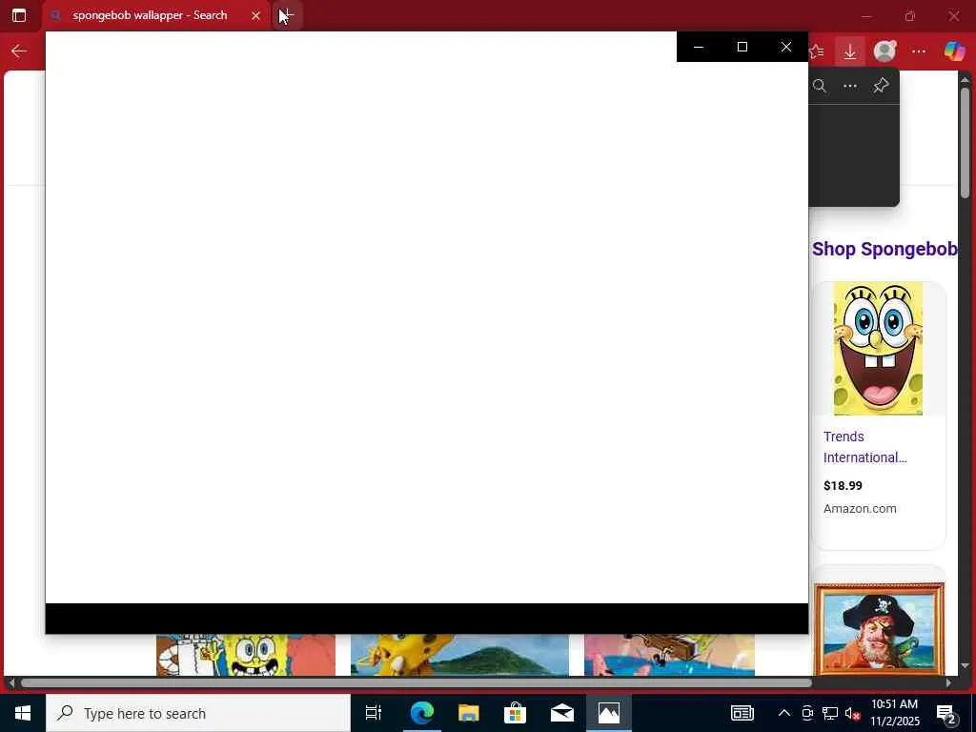Focus the Type here to search box
976x732 pixels.
[x=198, y=713]
